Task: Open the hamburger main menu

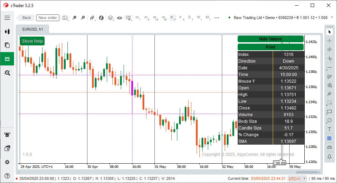Action: [x=7, y=18]
